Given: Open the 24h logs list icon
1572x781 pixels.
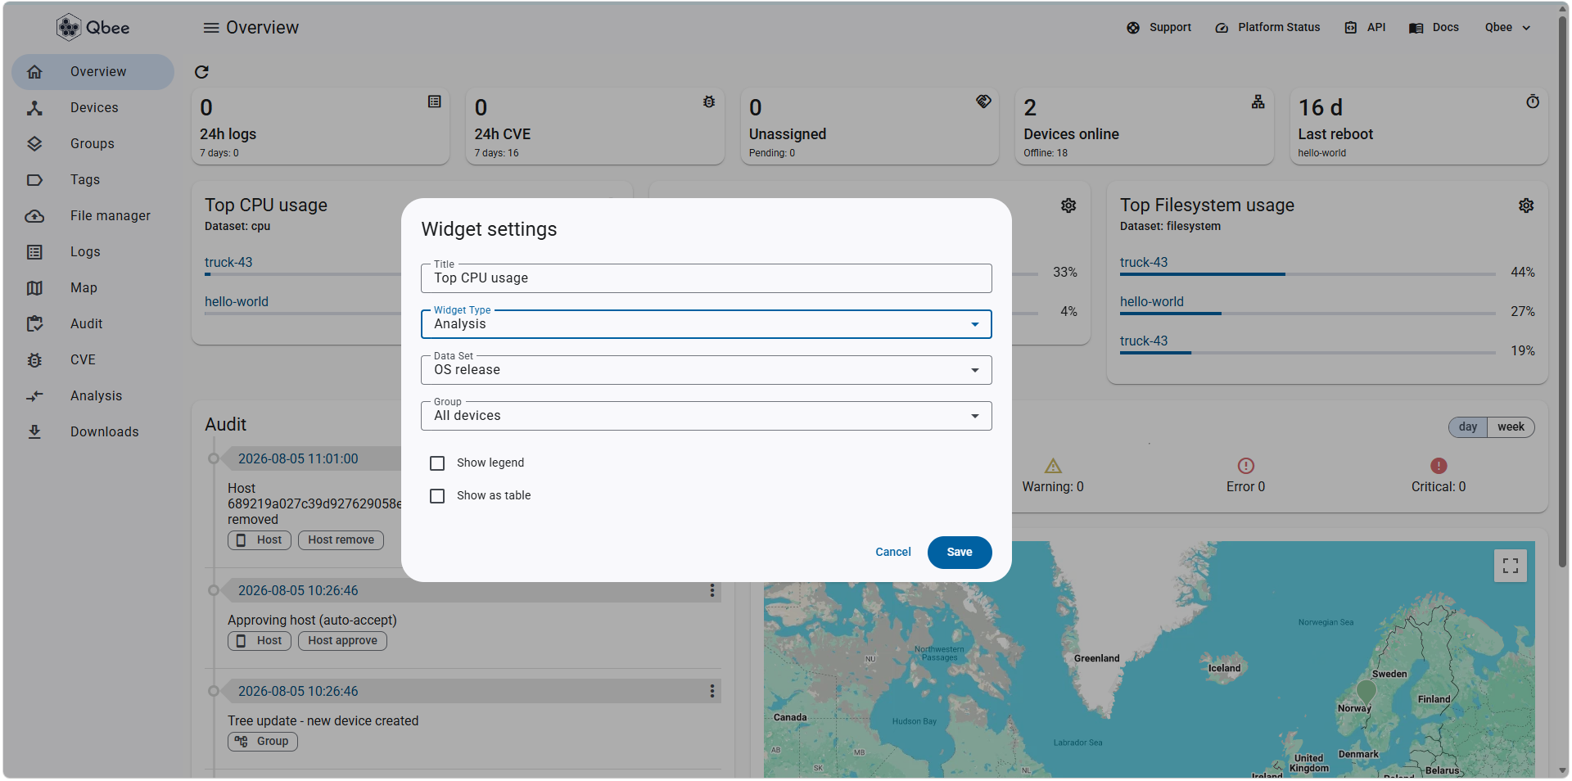Looking at the screenshot, I should pos(435,102).
